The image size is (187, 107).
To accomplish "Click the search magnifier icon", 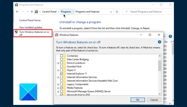I will 127,12.
